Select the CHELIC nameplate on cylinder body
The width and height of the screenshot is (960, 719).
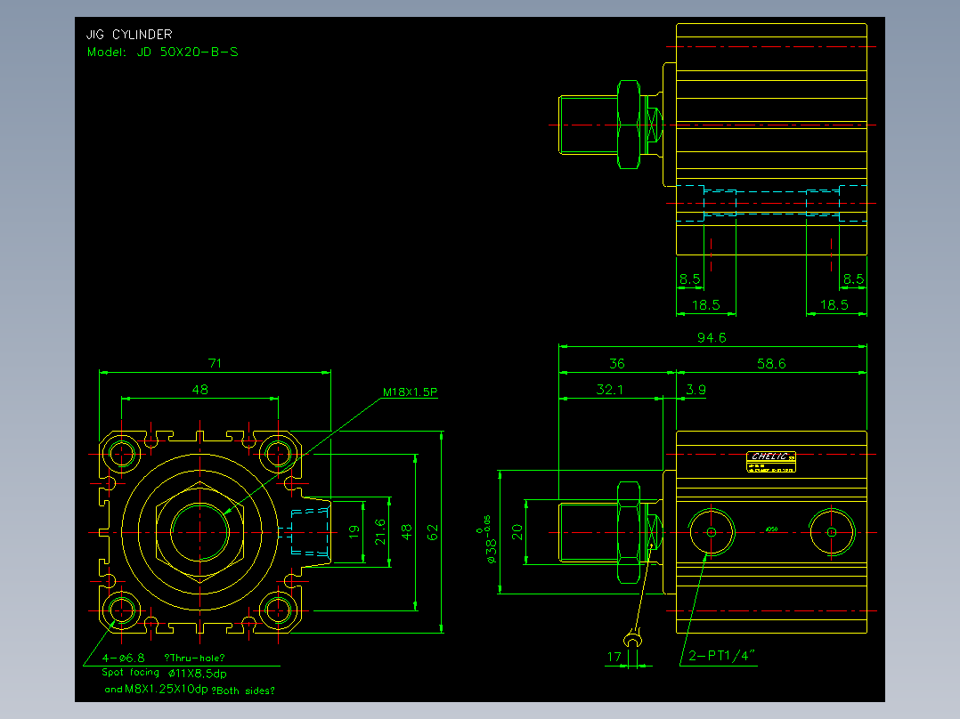(x=771, y=462)
